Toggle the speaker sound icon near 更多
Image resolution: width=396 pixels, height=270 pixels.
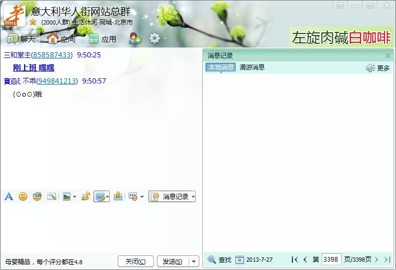pos(370,68)
